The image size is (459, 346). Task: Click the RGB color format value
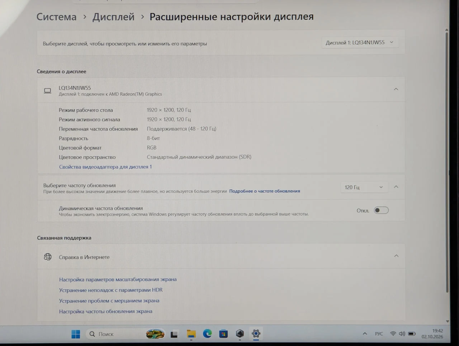point(152,148)
